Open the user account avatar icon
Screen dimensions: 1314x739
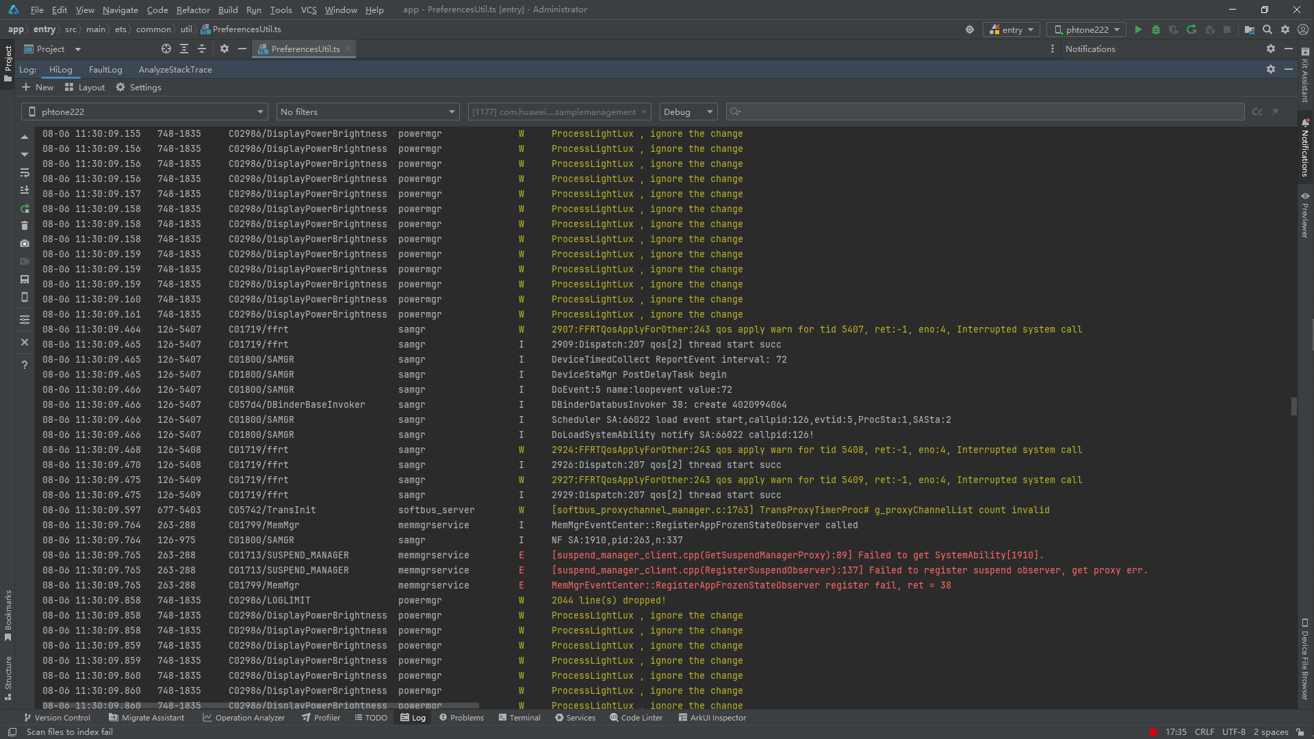pyautogui.click(x=1303, y=29)
